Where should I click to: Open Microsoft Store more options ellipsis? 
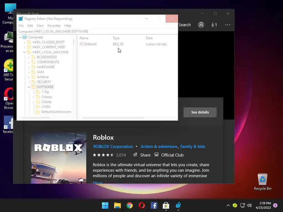[x=228, y=25]
